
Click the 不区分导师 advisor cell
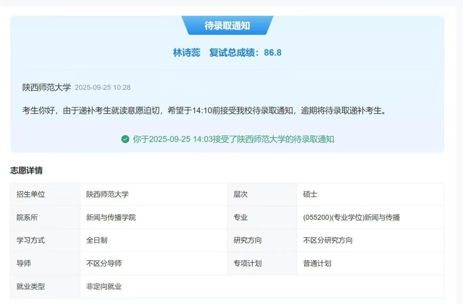pyautogui.click(x=104, y=263)
